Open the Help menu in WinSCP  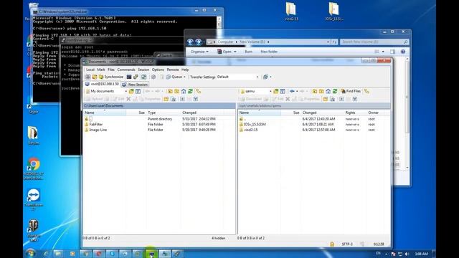(185, 70)
